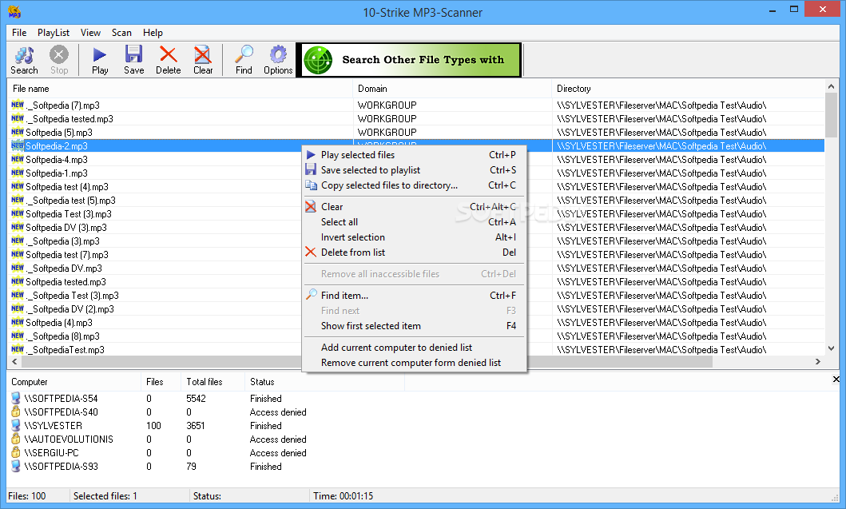The height and width of the screenshot is (509, 846).
Task: Select ._SoftpediaTest.mp3 row
Action: click(x=66, y=350)
